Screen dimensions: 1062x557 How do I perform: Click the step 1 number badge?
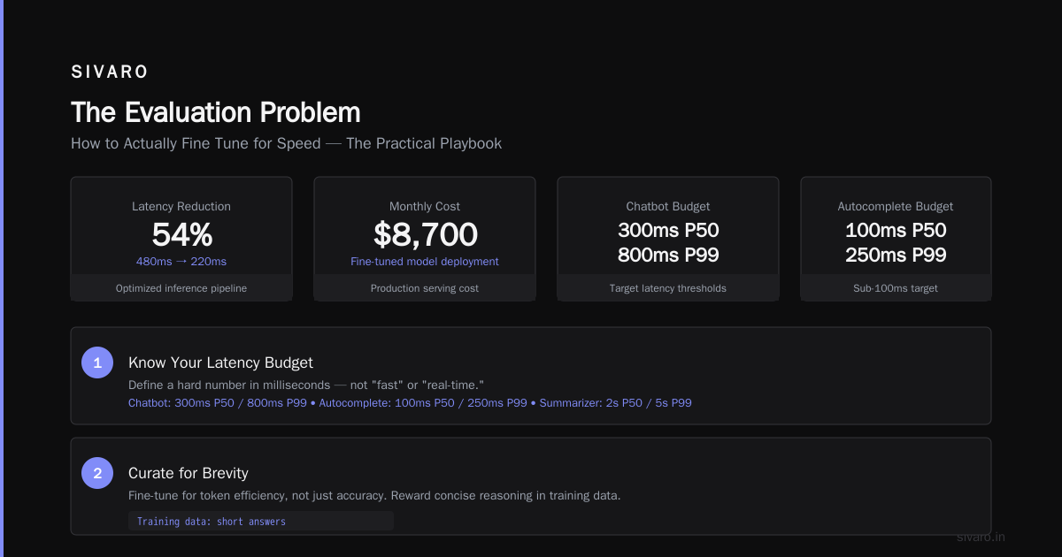[x=97, y=362]
